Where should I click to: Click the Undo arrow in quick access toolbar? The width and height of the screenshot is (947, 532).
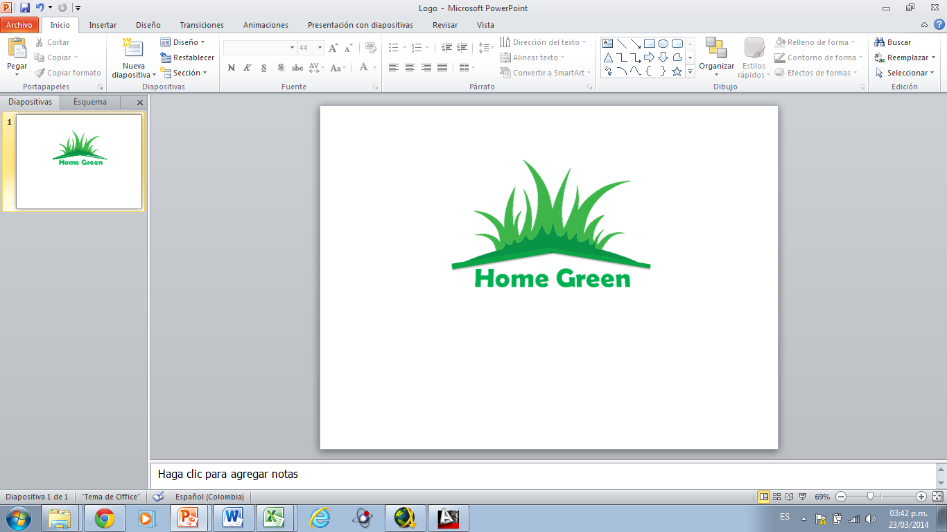click(40, 8)
